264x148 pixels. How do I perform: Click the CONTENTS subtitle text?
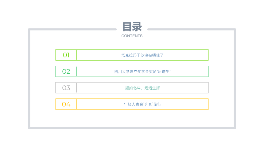coord(132,36)
